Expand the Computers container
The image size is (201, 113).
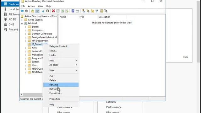(x=25, y=30)
